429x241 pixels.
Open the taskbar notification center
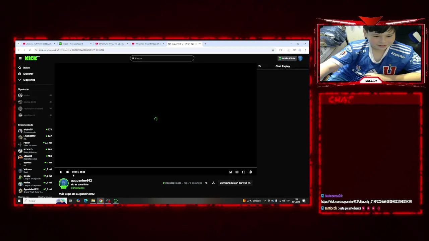[304, 201]
